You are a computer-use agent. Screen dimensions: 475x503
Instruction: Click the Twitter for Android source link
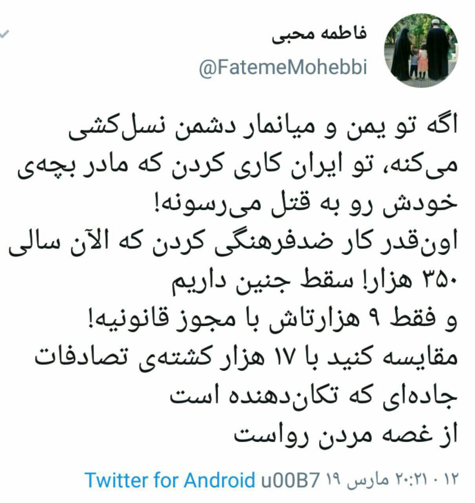coord(170,480)
